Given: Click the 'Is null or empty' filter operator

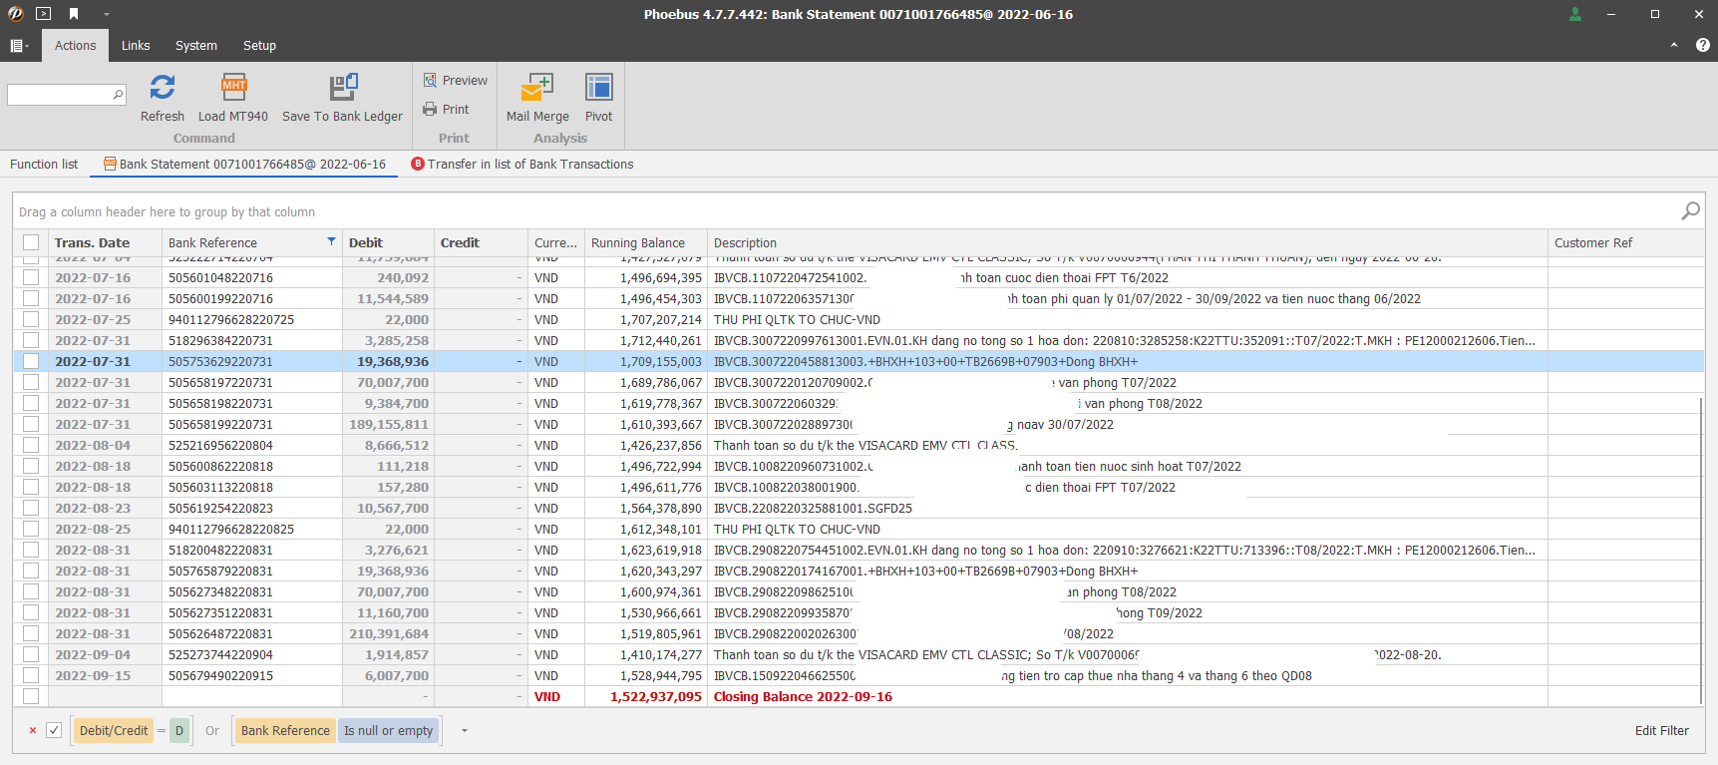Looking at the screenshot, I should (388, 730).
